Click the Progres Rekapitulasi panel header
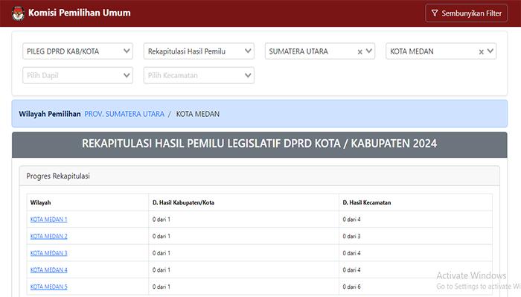521x297 pixels. click(x=259, y=176)
